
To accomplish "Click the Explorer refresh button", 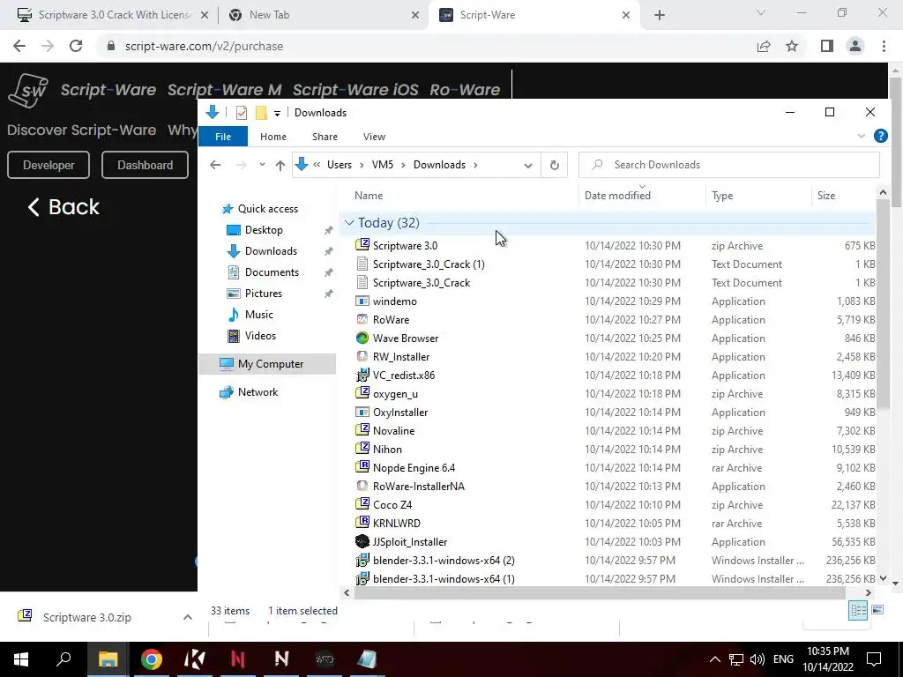I will click(554, 165).
